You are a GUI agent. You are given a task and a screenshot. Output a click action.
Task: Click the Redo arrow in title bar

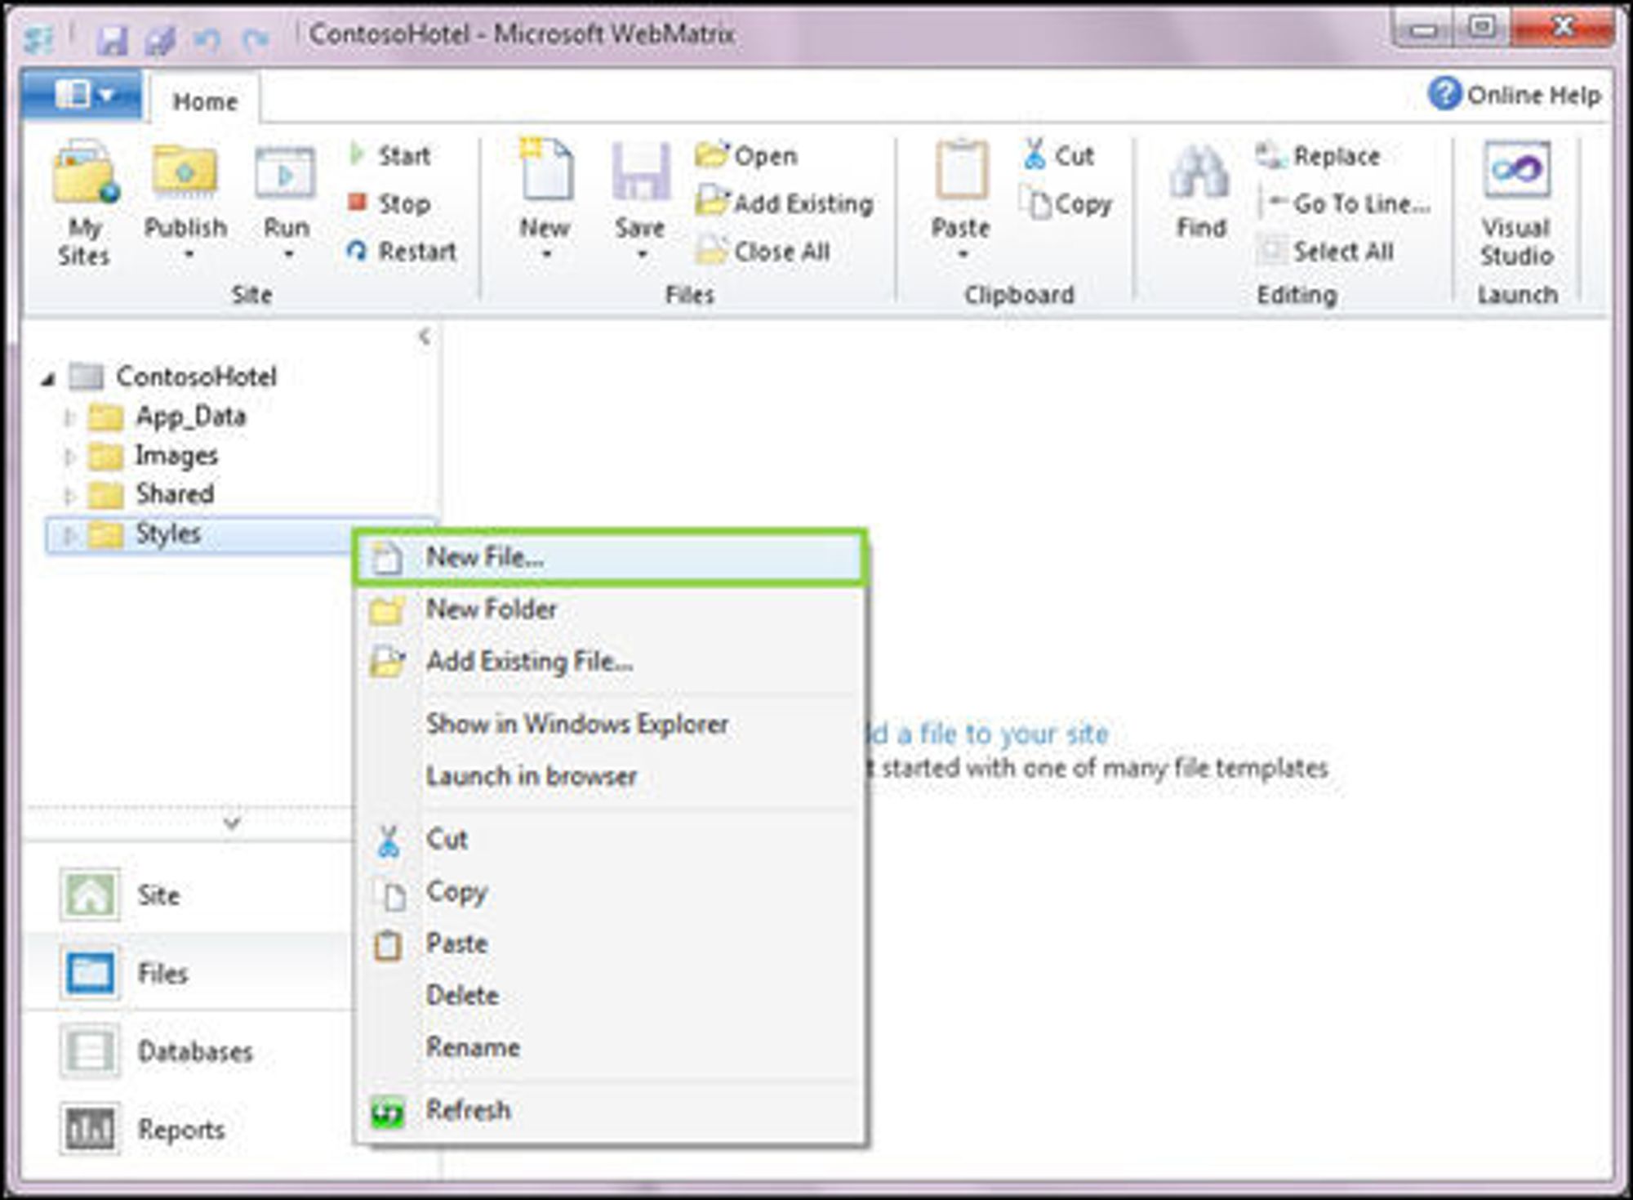click(x=256, y=39)
